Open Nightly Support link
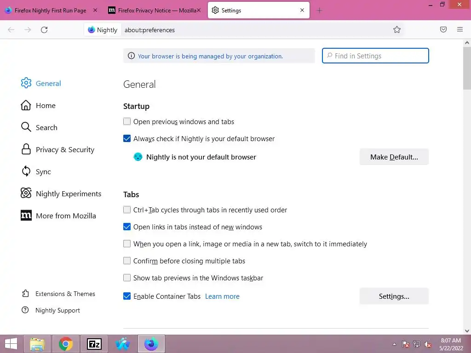 tap(57, 310)
